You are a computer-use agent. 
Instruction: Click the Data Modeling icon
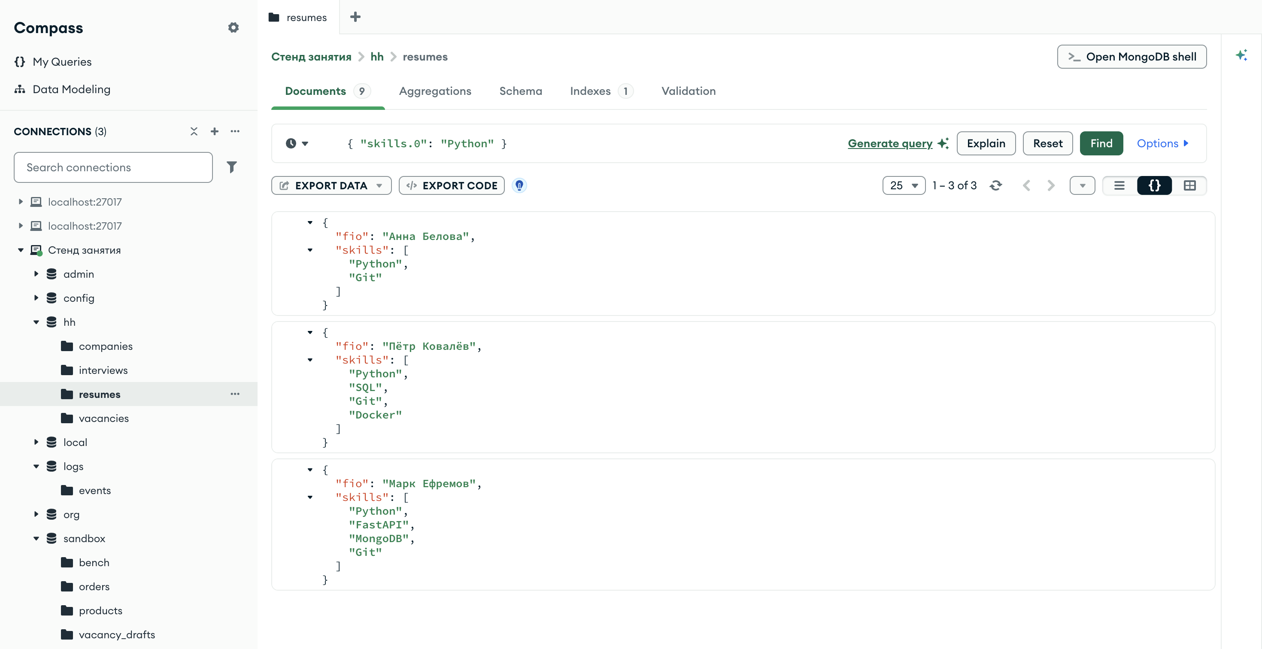[x=20, y=89]
